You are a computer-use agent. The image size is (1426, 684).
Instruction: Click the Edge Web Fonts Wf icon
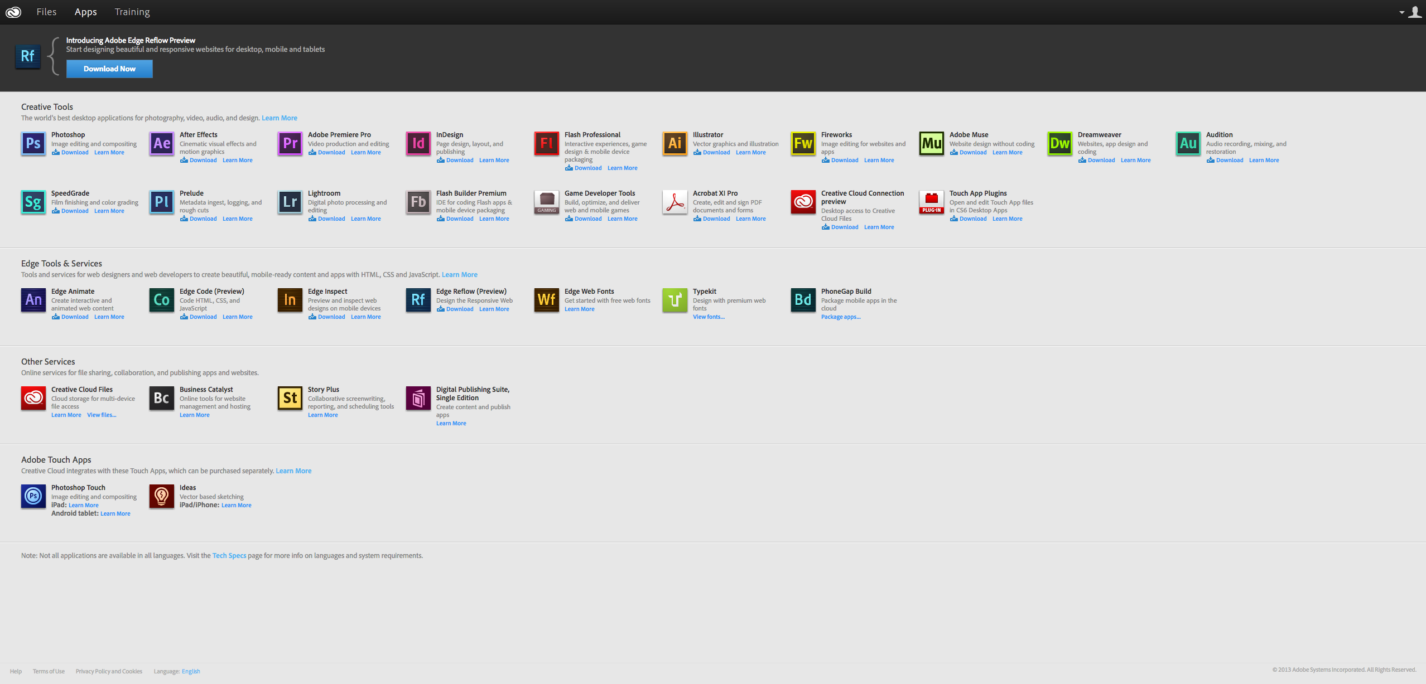[x=547, y=300]
